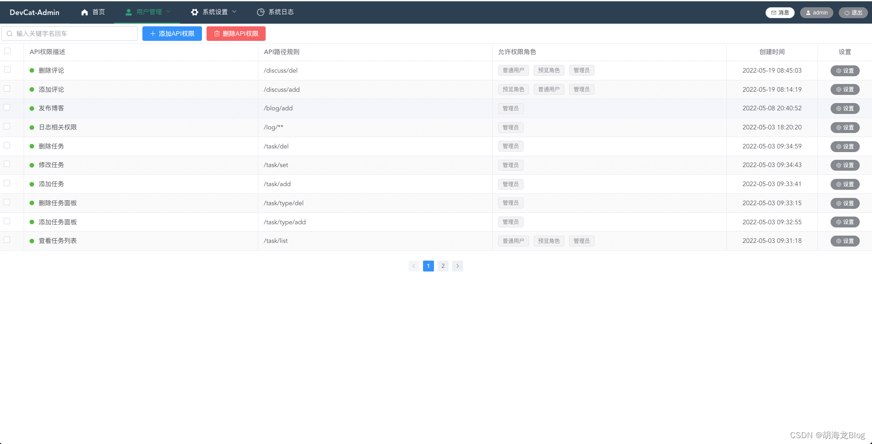
Task: Check the 添加任务面板 row checkbox
Action: point(7,221)
